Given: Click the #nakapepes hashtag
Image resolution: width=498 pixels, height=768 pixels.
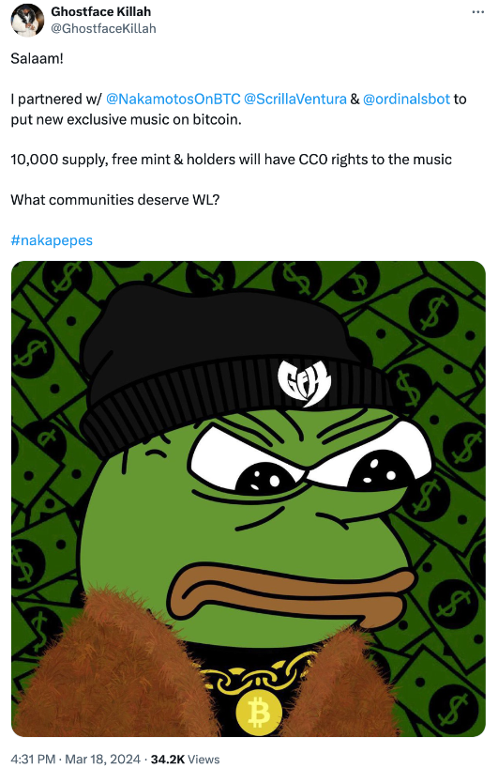Looking at the screenshot, I should coord(52,240).
